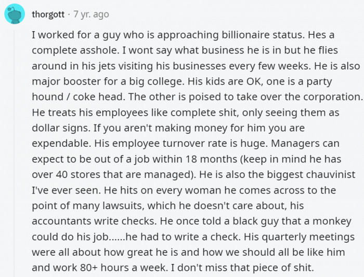Click the words 'I worked for a guy'

68,36
